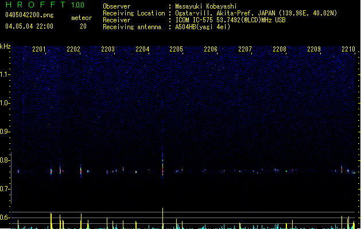Click the meteor count value 20
361x229 pixels.
coord(83,26)
